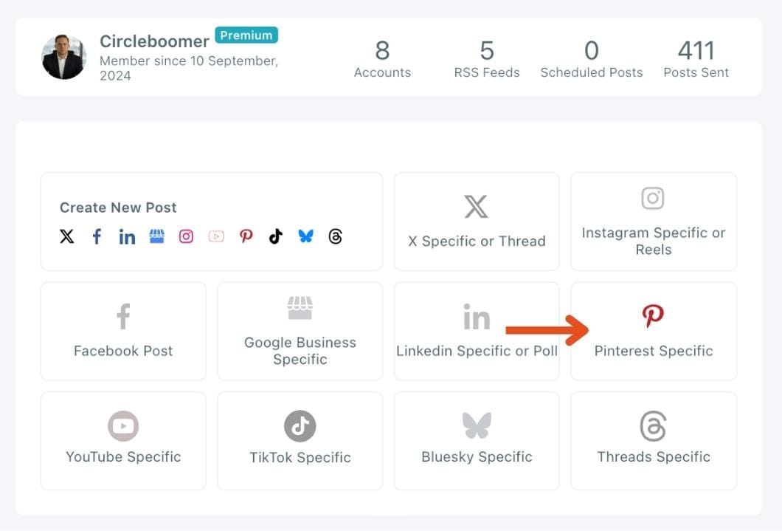782x531 pixels.
Task: Click the TikTok icon under Create New Post
Action: (276, 236)
